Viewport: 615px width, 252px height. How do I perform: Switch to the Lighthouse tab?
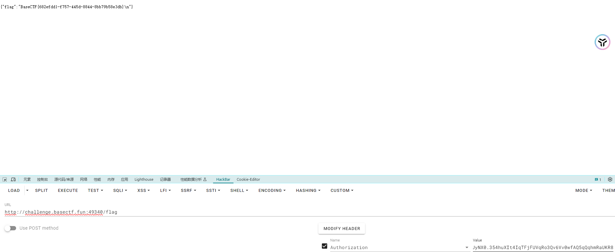pyautogui.click(x=144, y=179)
